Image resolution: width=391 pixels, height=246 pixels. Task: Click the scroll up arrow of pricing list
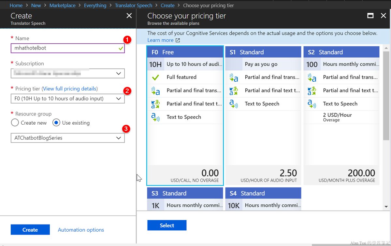pos(386,48)
